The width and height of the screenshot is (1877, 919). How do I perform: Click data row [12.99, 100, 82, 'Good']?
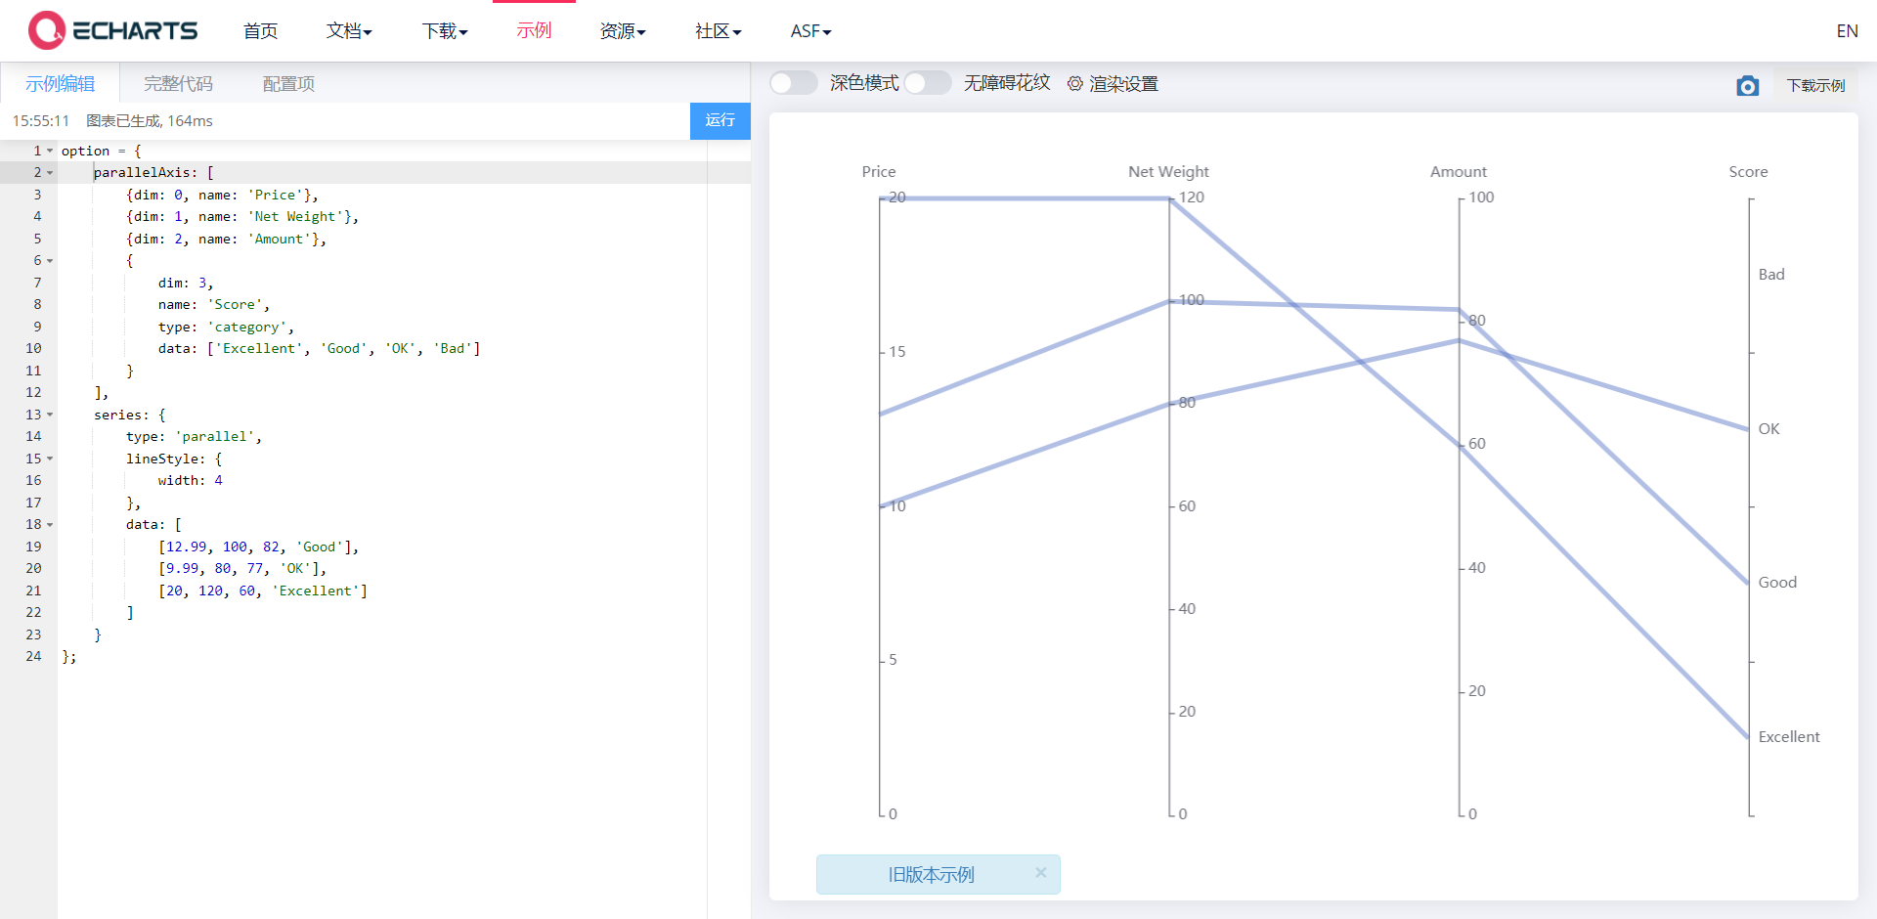tap(258, 547)
